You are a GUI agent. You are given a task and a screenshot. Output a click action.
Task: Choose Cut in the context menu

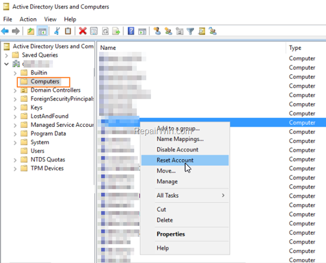pyautogui.click(x=185, y=209)
